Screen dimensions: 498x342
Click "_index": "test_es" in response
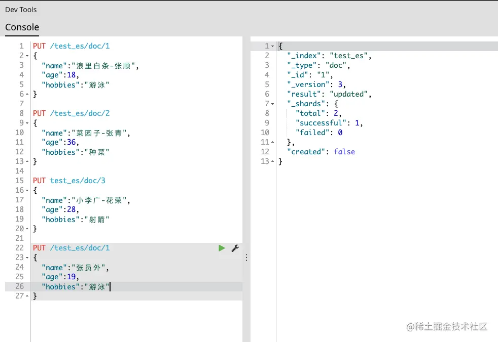329,56
